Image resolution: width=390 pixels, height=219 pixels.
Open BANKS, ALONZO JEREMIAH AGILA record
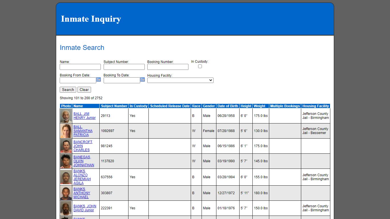(x=82, y=177)
